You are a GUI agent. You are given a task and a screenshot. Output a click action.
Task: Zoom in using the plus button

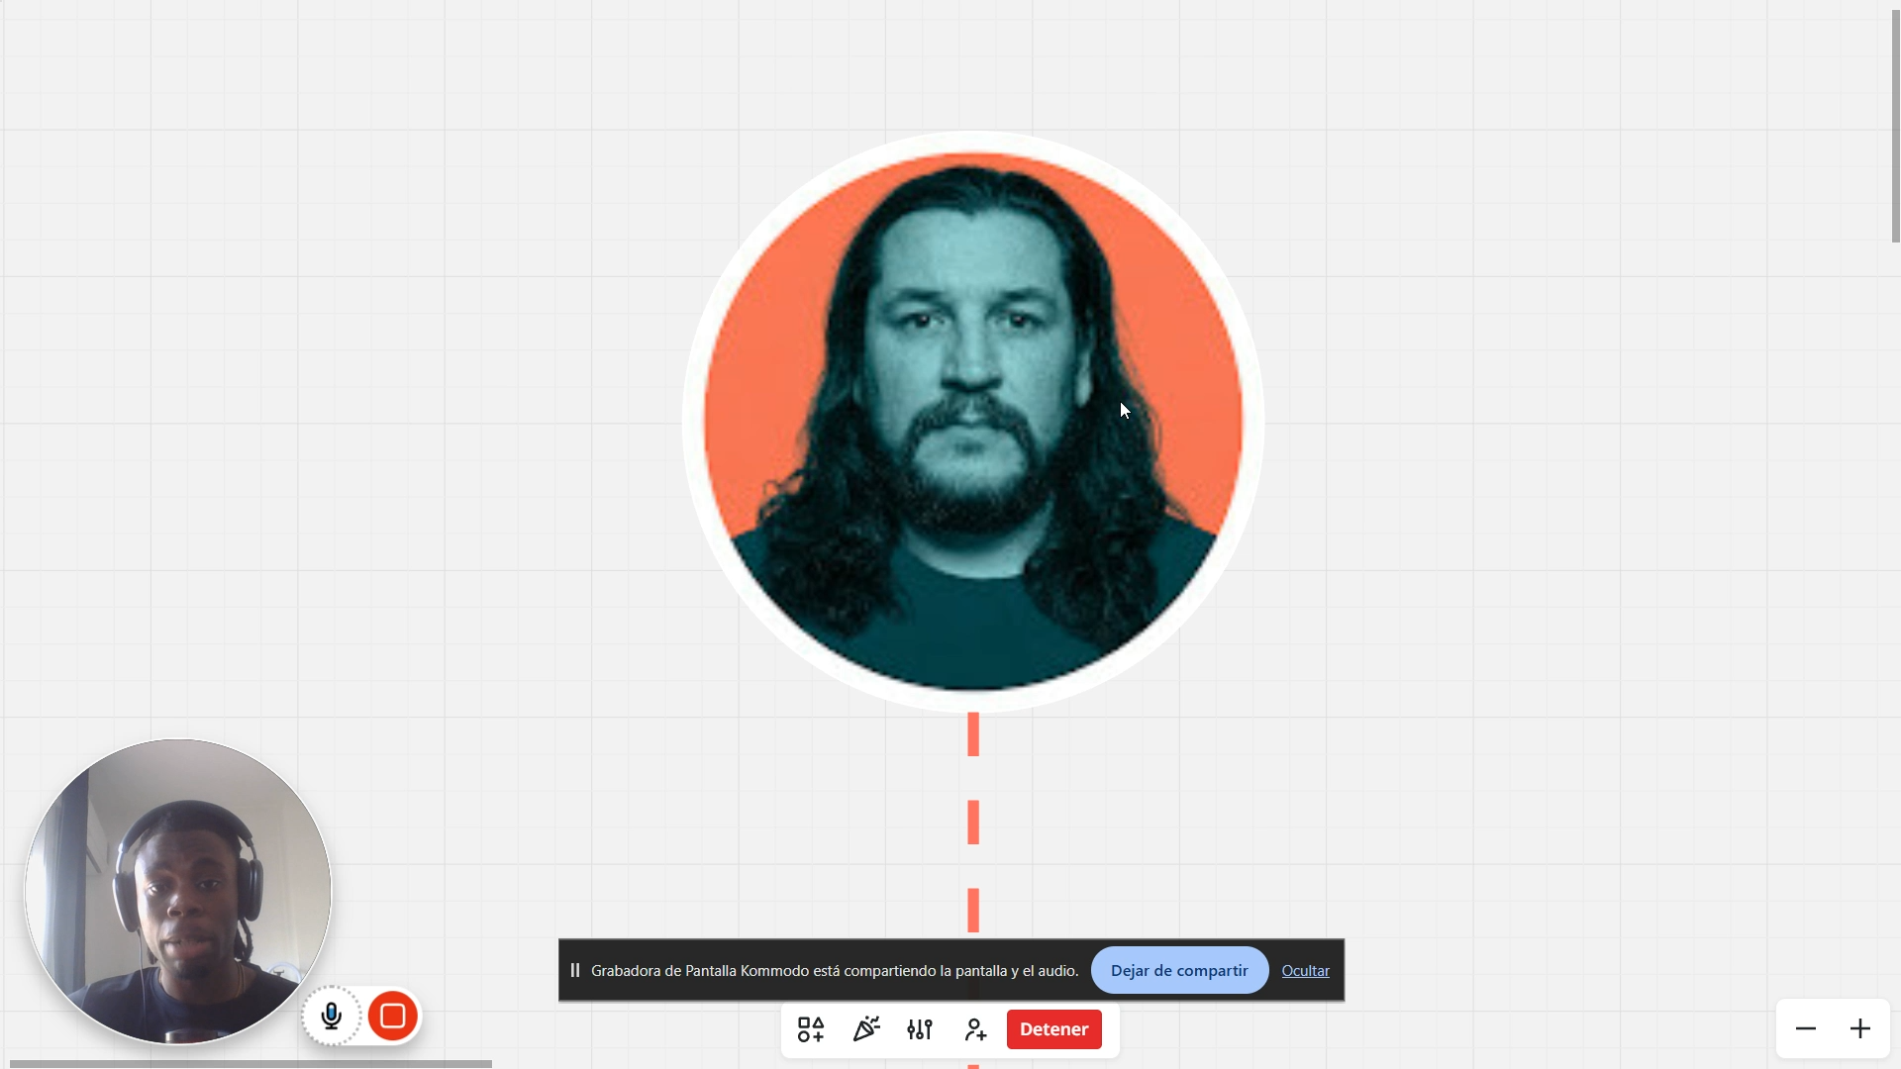(x=1860, y=1029)
